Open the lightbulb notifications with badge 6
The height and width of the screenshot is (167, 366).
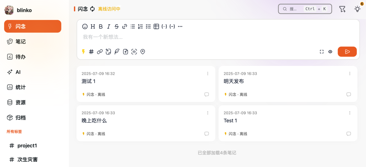point(358,9)
